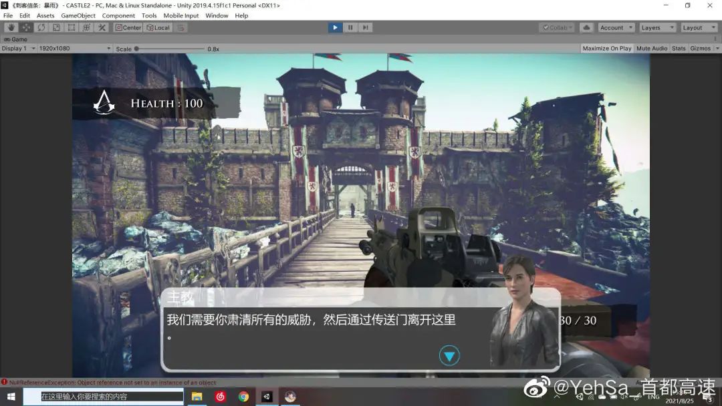Click the red error icon in status bar
The width and height of the screenshot is (722, 406).
pyautogui.click(x=4, y=382)
